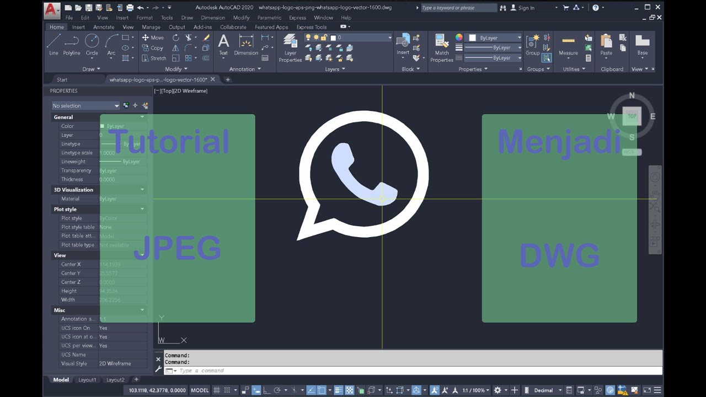The image size is (706, 397).
Task: Add a new drawing tab with plus button
Action: tap(227, 79)
